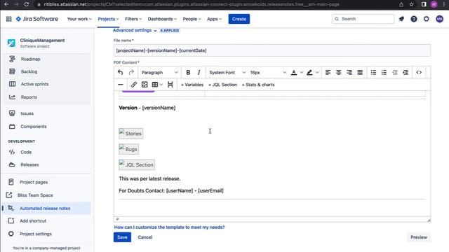The image size is (449, 252).
Task: Click + Variables button
Action: pos(192,85)
